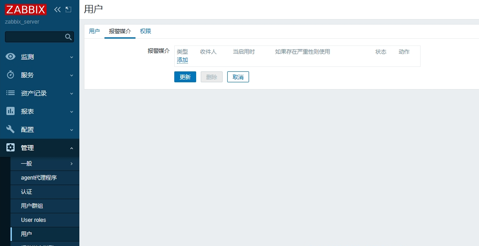Click the sidebar search input field
The width and height of the screenshot is (479, 246).
(x=34, y=37)
